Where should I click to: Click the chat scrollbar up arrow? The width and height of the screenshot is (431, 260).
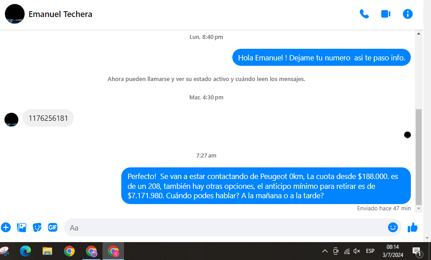[419, 34]
